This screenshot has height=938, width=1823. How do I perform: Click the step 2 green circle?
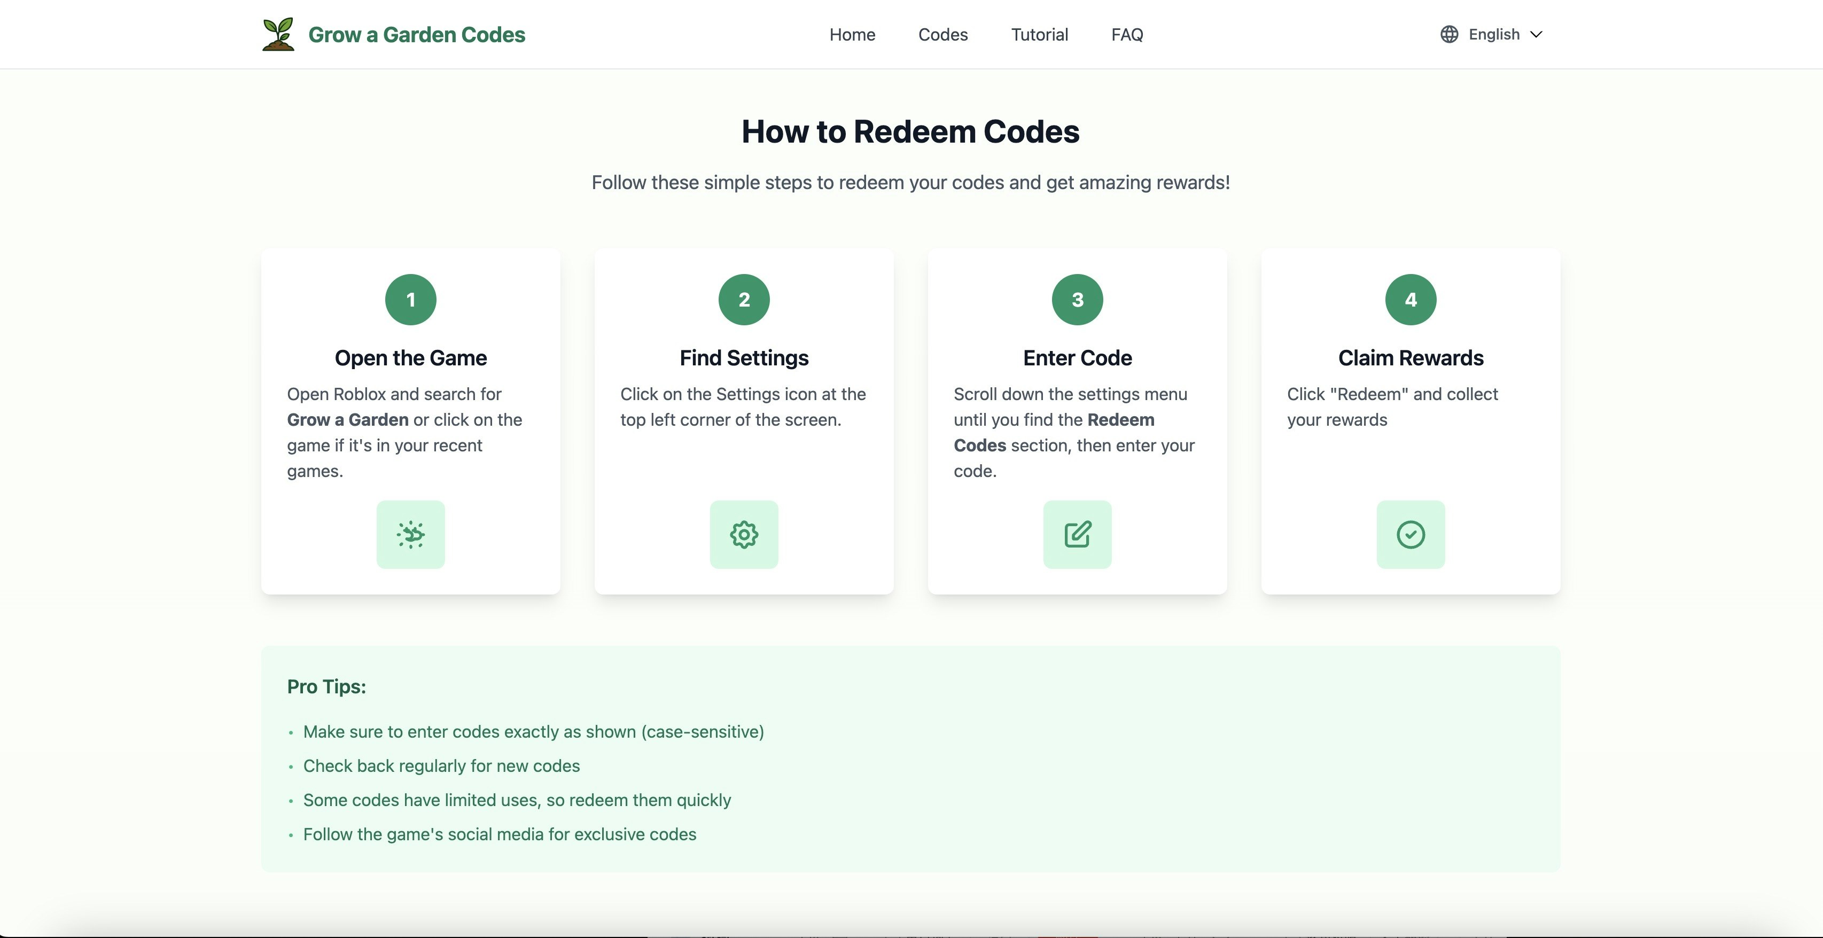(x=744, y=299)
